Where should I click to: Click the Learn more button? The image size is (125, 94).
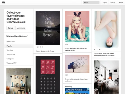21,28
